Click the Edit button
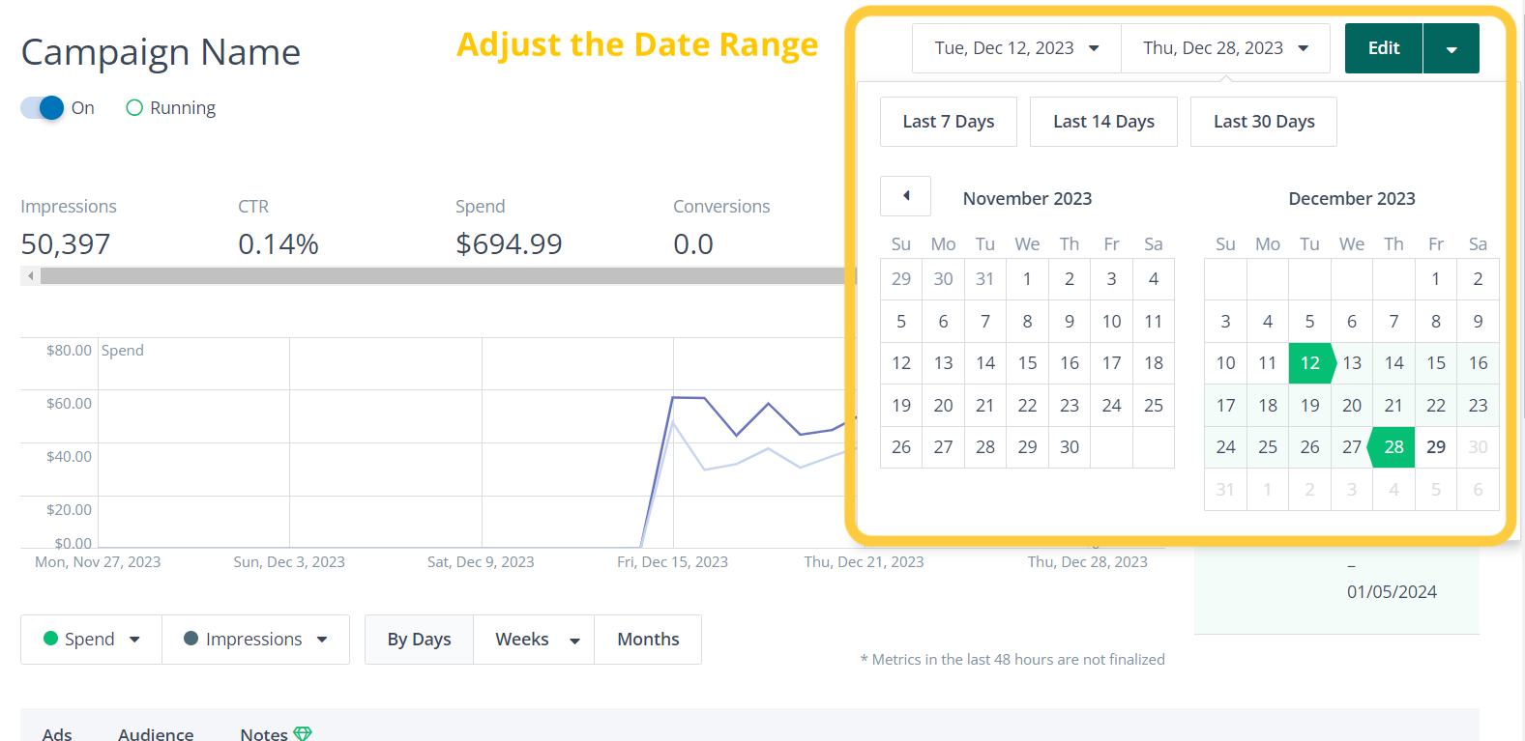This screenshot has height=741, width=1525. [x=1384, y=48]
